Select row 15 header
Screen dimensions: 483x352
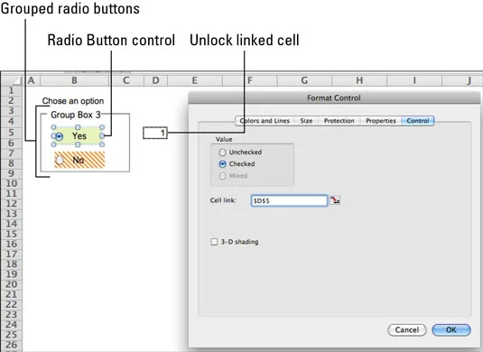point(12,234)
